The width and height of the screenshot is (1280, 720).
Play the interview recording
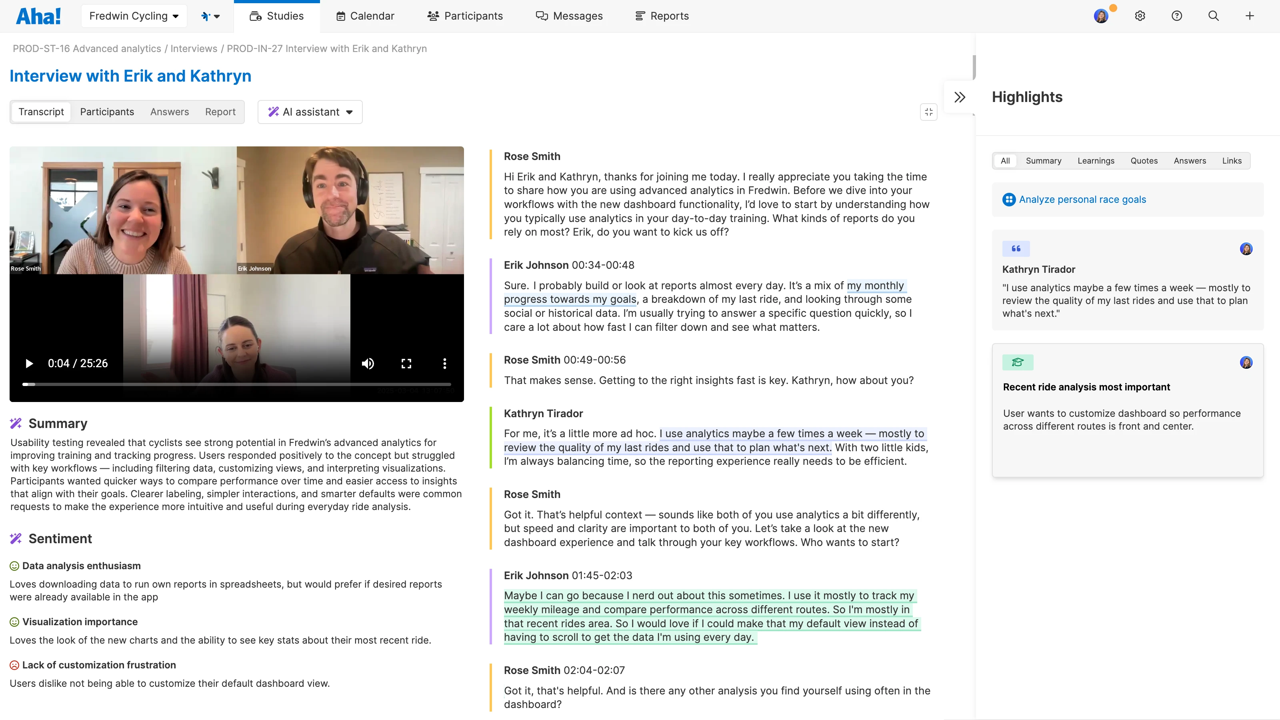coord(29,363)
